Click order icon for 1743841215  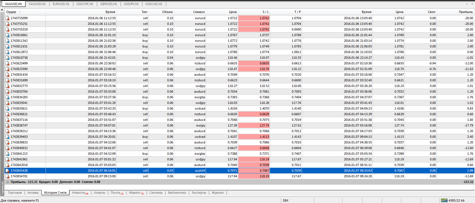click(7, 154)
